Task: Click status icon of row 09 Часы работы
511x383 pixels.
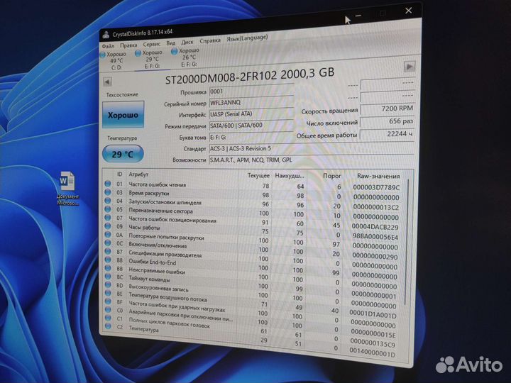Action: coord(108,226)
